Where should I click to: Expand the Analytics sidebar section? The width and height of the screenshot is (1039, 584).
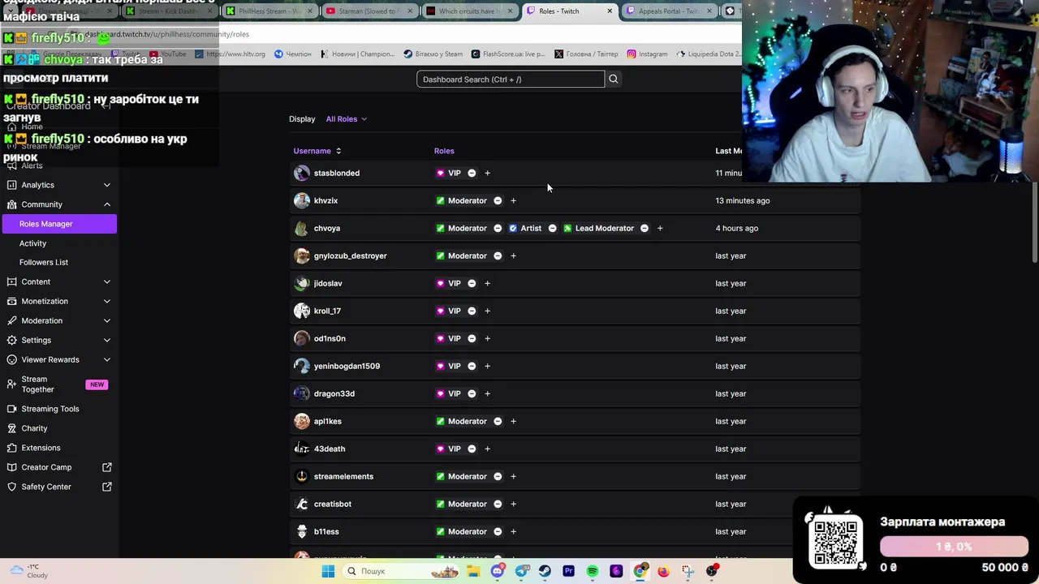coord(106,185)
